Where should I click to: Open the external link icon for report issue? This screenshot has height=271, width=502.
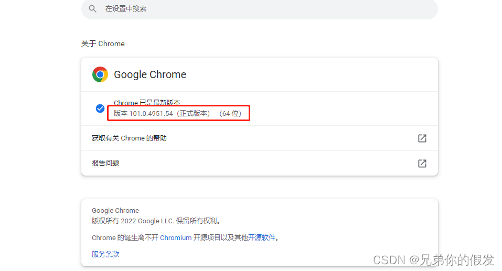[422, 164]
